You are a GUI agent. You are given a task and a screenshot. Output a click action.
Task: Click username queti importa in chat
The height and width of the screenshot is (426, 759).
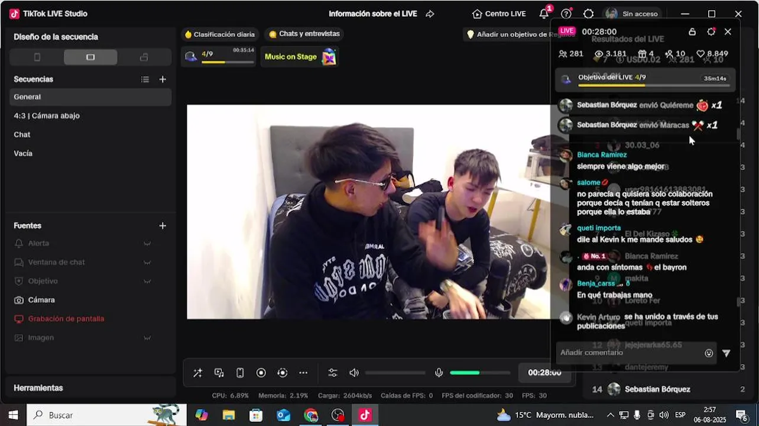click(599, 228)
